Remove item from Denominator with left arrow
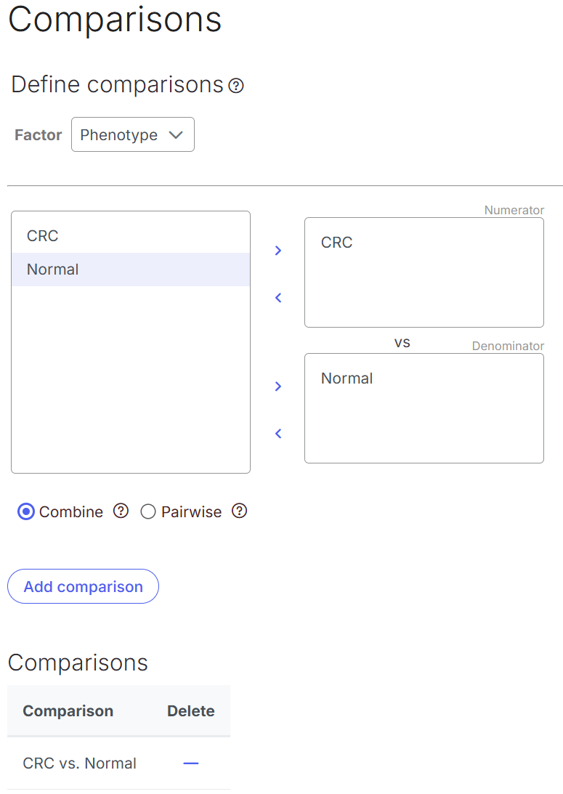The width and height of the screenshot is (563, 794). pos(278,434)
